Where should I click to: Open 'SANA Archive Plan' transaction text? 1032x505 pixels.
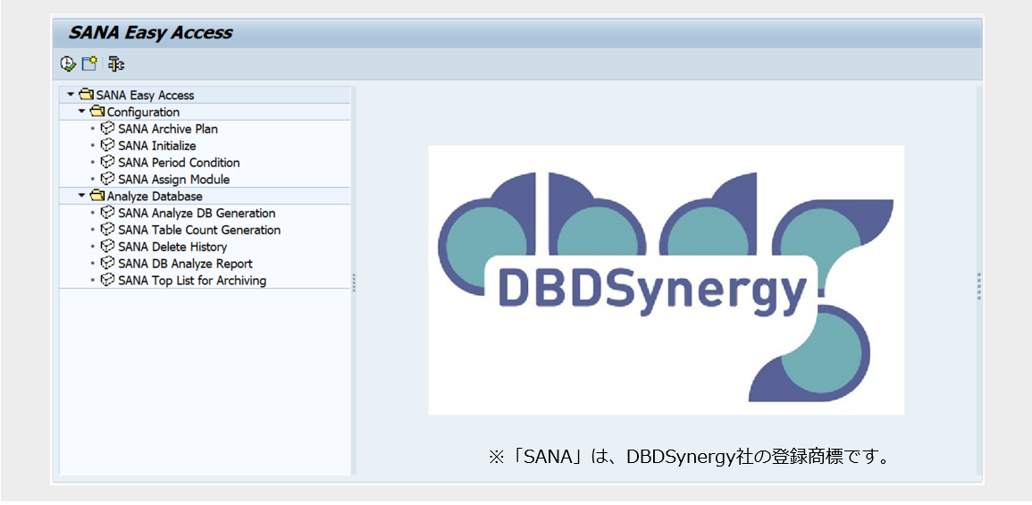168,129
